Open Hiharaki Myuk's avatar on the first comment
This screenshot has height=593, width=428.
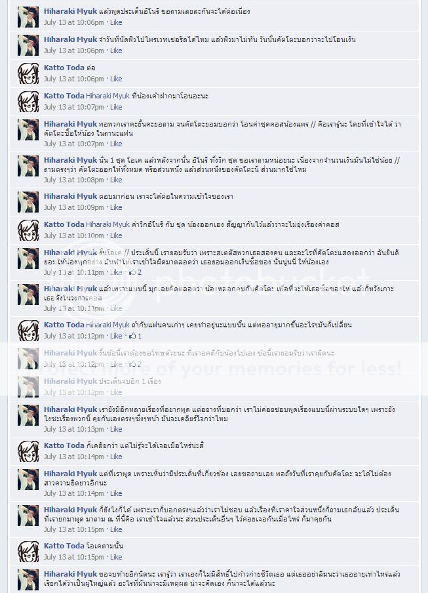[x=28, y=18]
